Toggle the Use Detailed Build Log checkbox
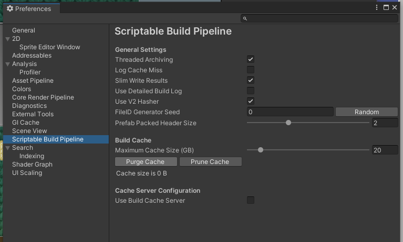 [251, 91]
